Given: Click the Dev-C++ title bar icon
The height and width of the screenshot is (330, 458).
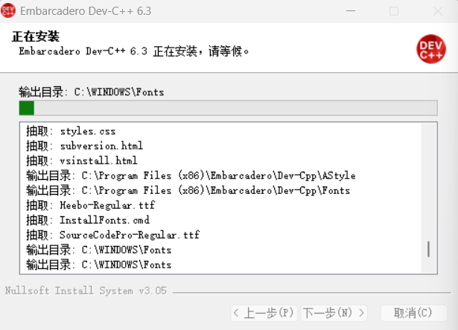Looking at the screenshot, I should click(8, 10).
